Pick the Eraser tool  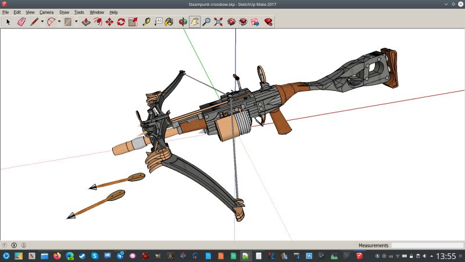[x=22, y=22]
